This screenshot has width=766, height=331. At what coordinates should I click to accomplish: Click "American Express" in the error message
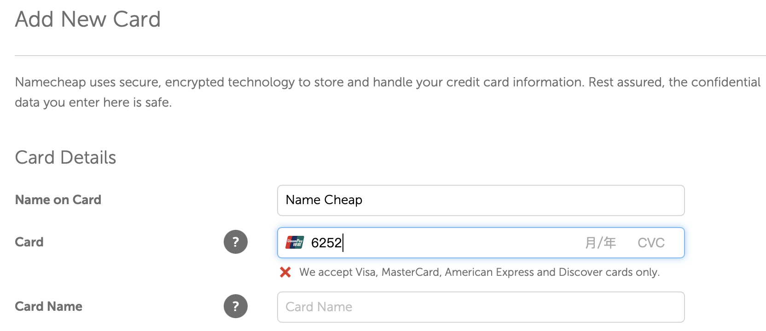pyautogui.click(x=489, y=272)
